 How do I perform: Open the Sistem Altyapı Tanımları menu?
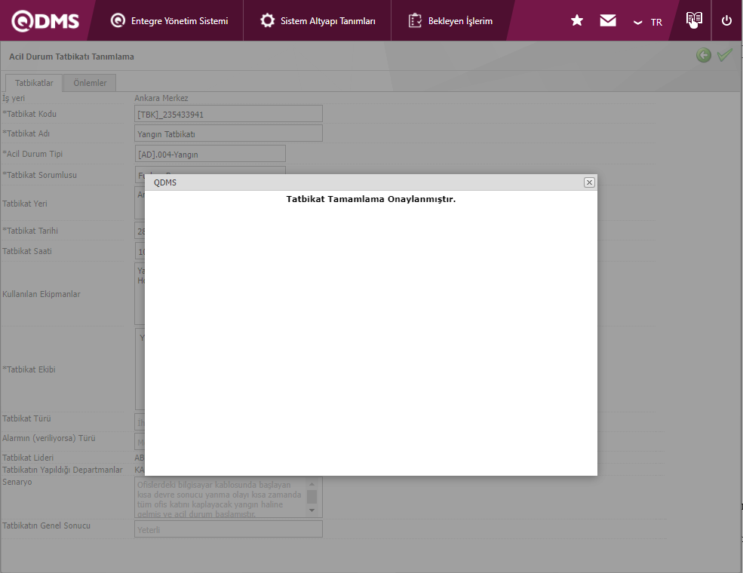pos(318,21)
